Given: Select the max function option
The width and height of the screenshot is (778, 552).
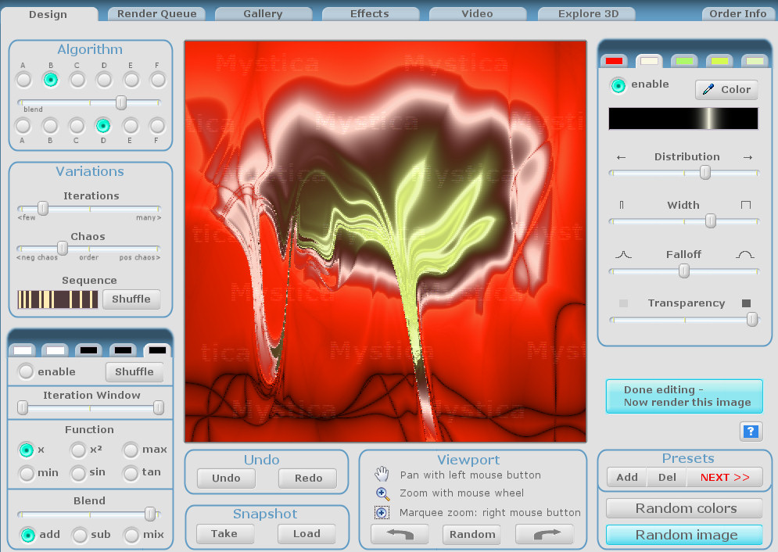Looking at the screenshot, I should (x=131, y=450).
